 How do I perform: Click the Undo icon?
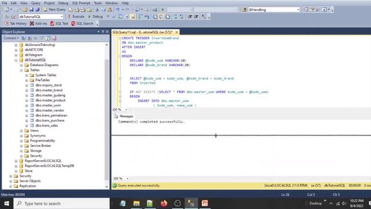click(x=118, y=10)
